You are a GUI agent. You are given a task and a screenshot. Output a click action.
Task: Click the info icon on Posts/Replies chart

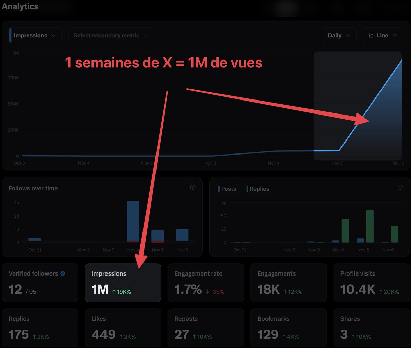coord(400,187)
